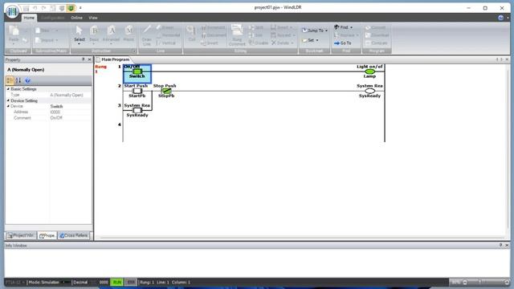Toggle the StopPb normally closed contact
The height and width of the screenshot is (289, 514).
click(x=166, y=91)
